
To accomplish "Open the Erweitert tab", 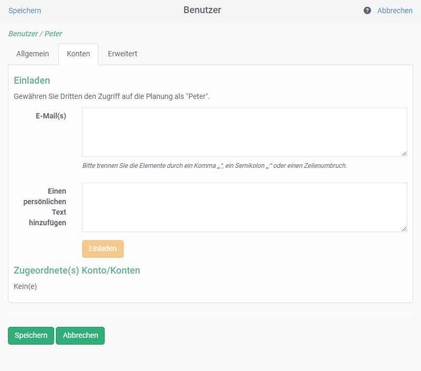I will tap(123, 54).
